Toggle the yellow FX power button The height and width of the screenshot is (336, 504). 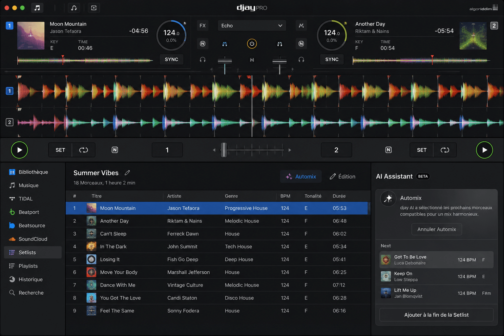coord(252,44)
